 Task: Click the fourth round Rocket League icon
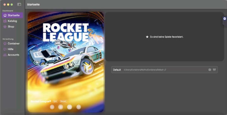[79, 107]
